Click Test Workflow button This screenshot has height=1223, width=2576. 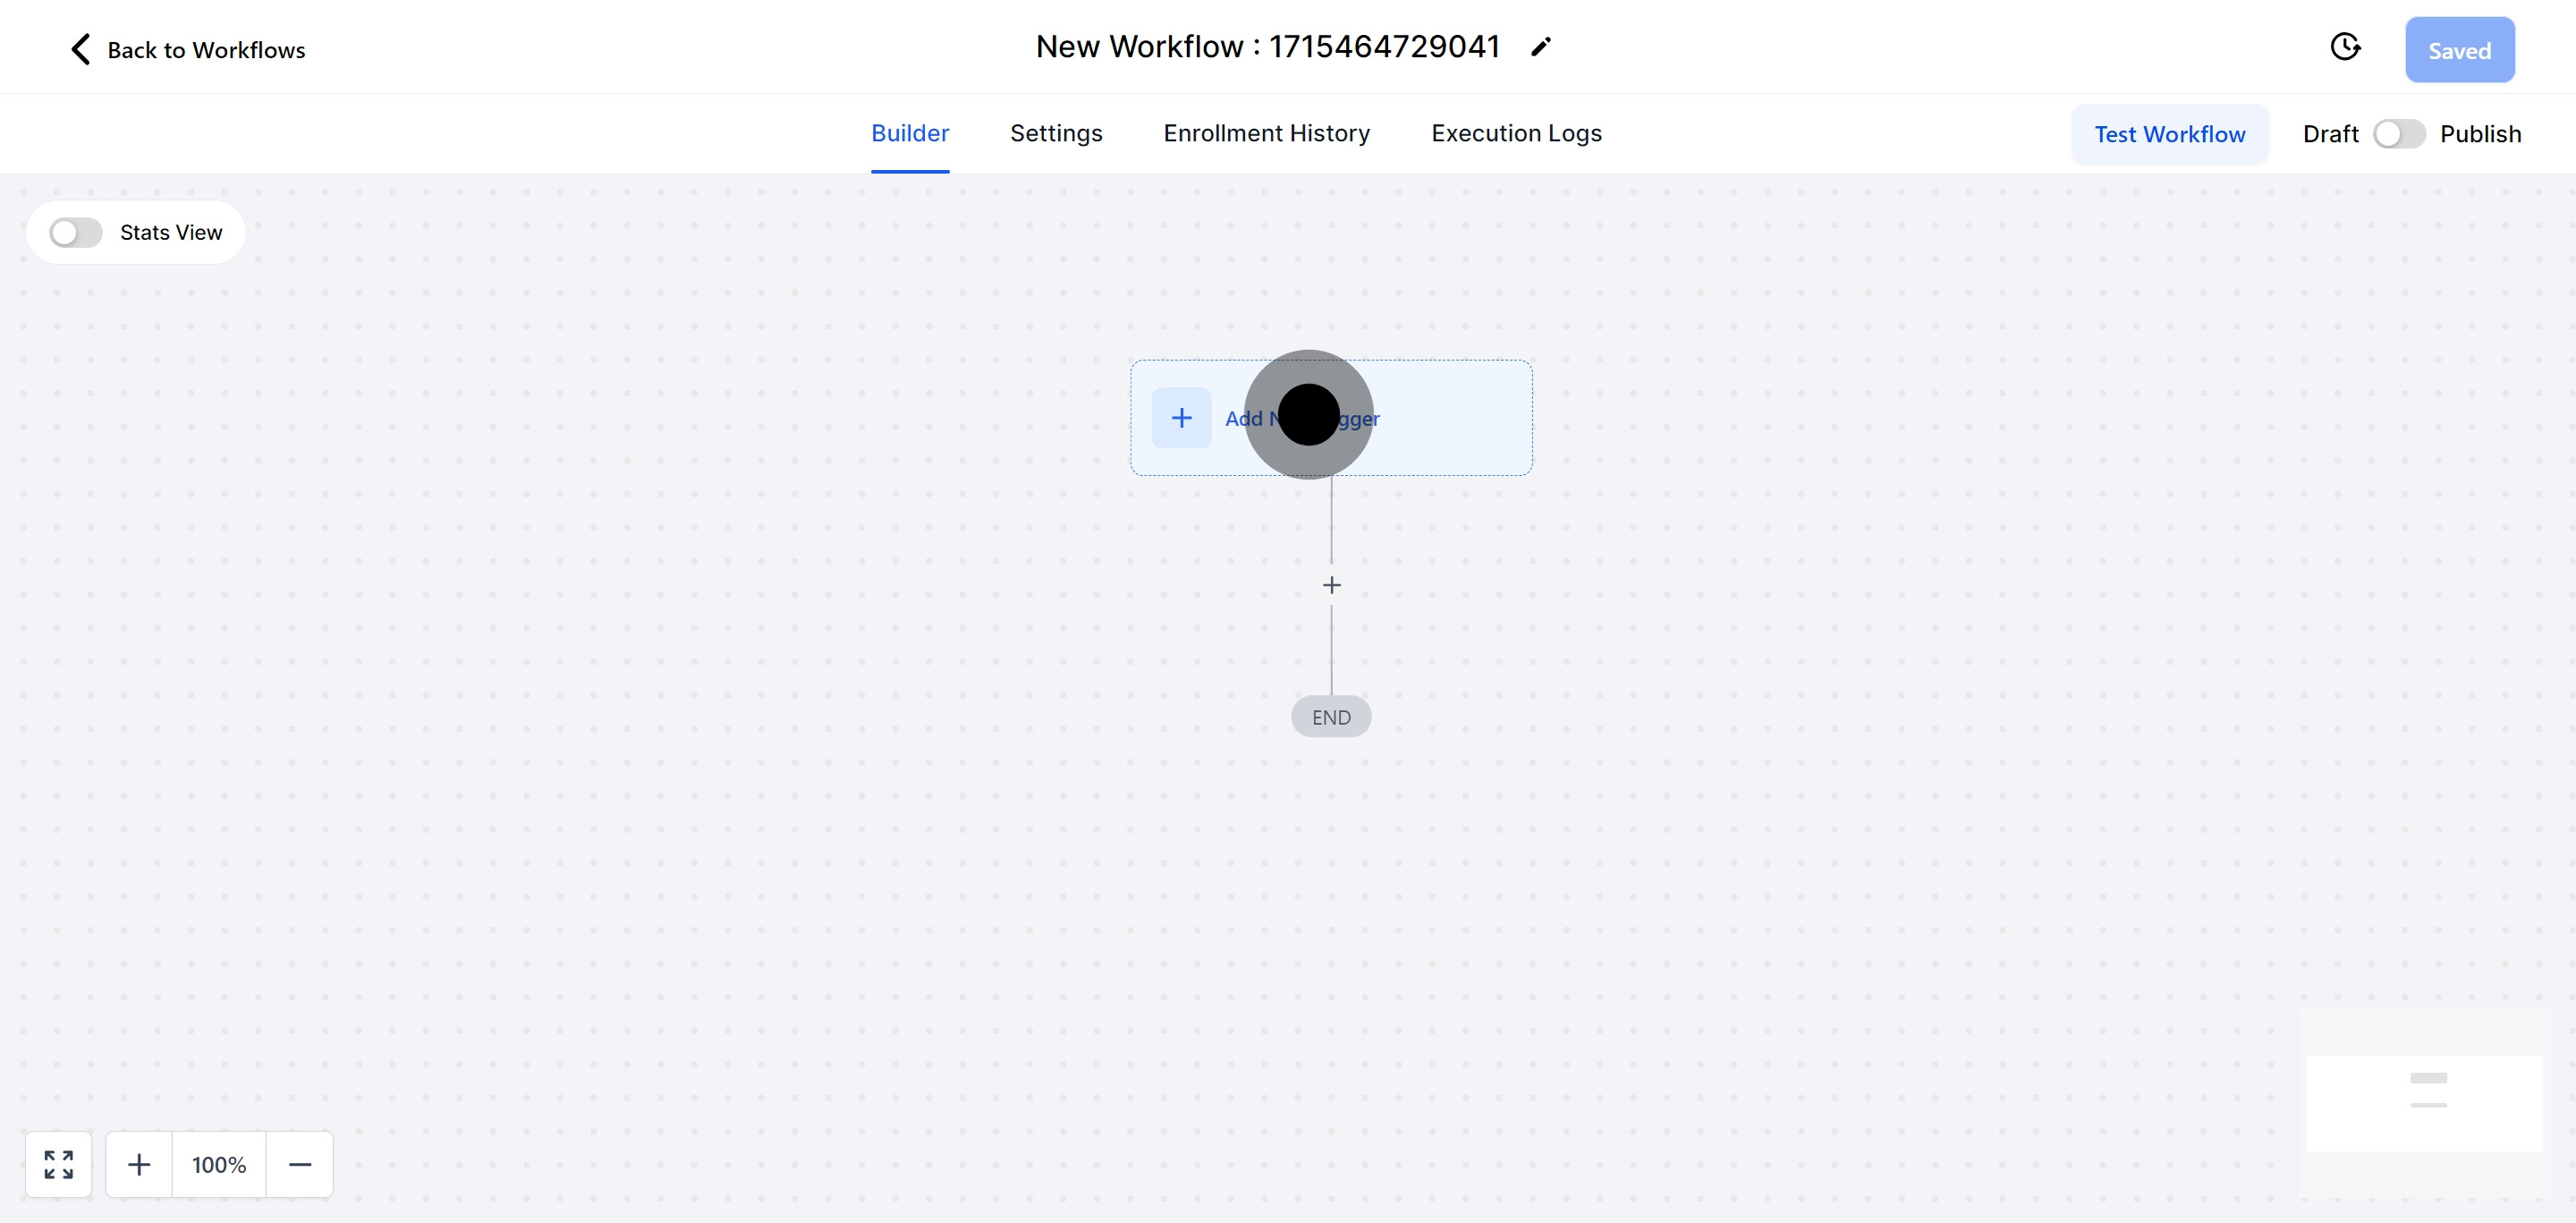(x=2169, y=134)
